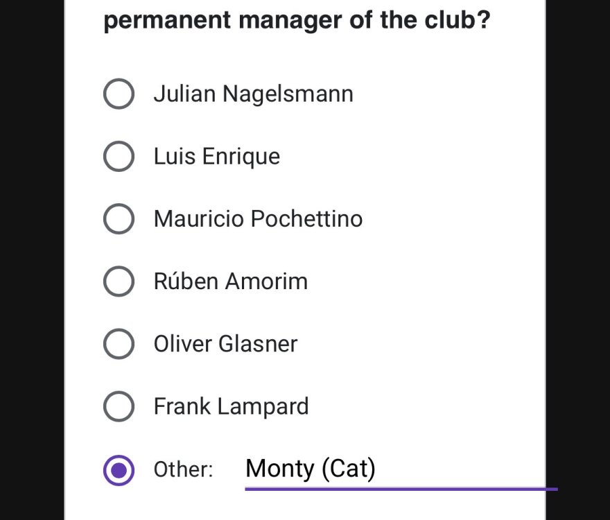610x520 pixels.
Task: Click the Luis Enrique option text
Action: tap(217, 157)
